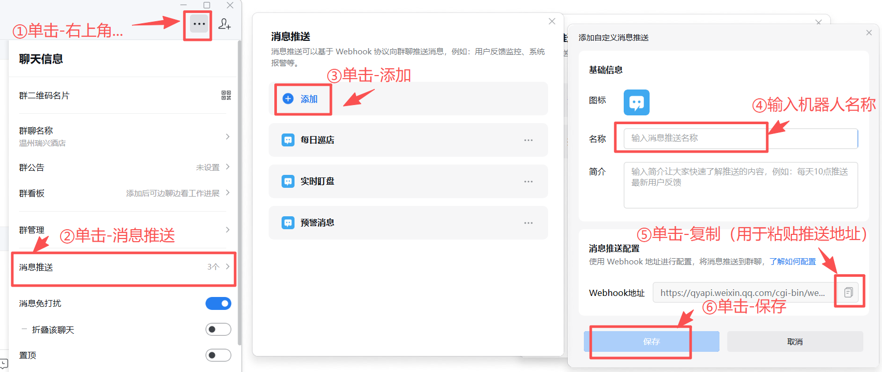Click the 添加 link text
Screen dimensions: 882x372
tap(309, 99)
